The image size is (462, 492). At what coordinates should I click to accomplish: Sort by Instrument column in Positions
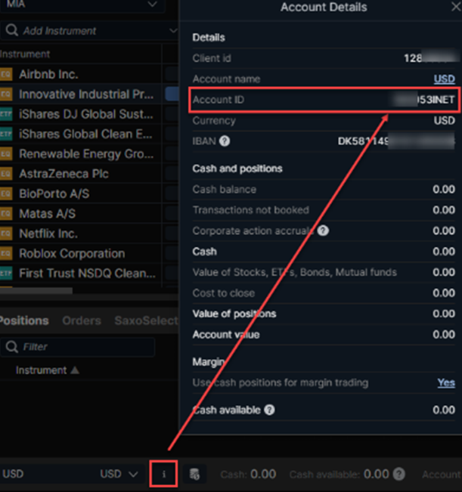click(47, 370)
